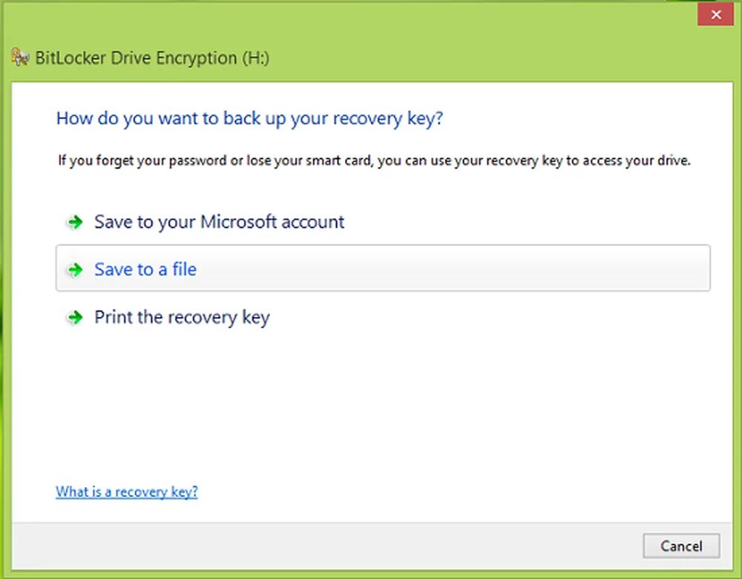Image resolution: width=742 pixels, height=579 pixels.
Task: Click the 'How do you want to back up' heading
Action: [249, 118]
